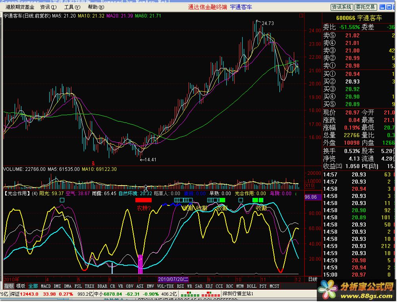Open the 资讯(I) menu
This screenshot has height=302, width=397.
48,7
